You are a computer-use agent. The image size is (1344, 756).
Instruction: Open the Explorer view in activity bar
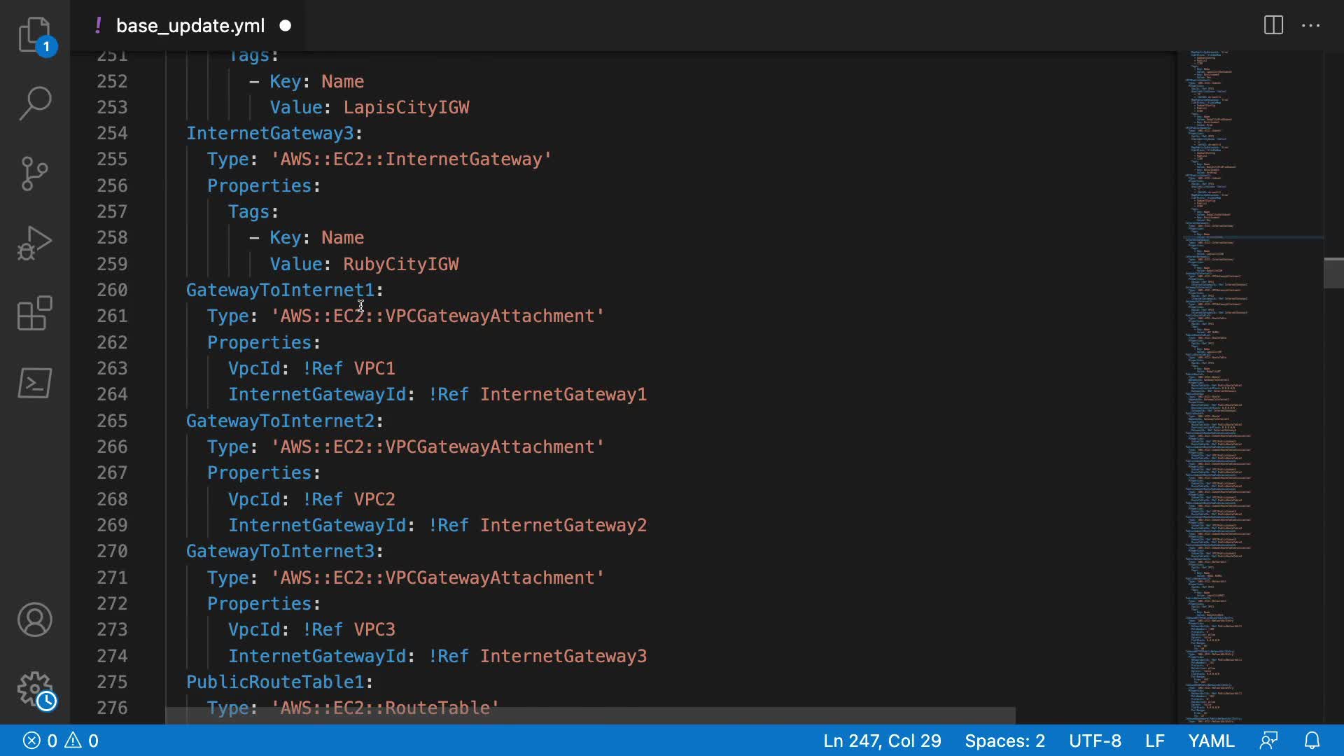pos(34,34)
